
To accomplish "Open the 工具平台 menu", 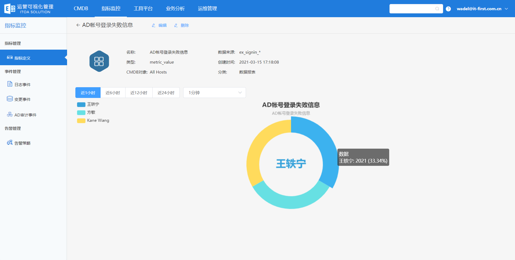I will (x=143, y=9).
